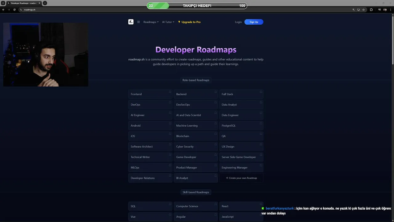Open the JavaScript roadmap

point(241,217)
